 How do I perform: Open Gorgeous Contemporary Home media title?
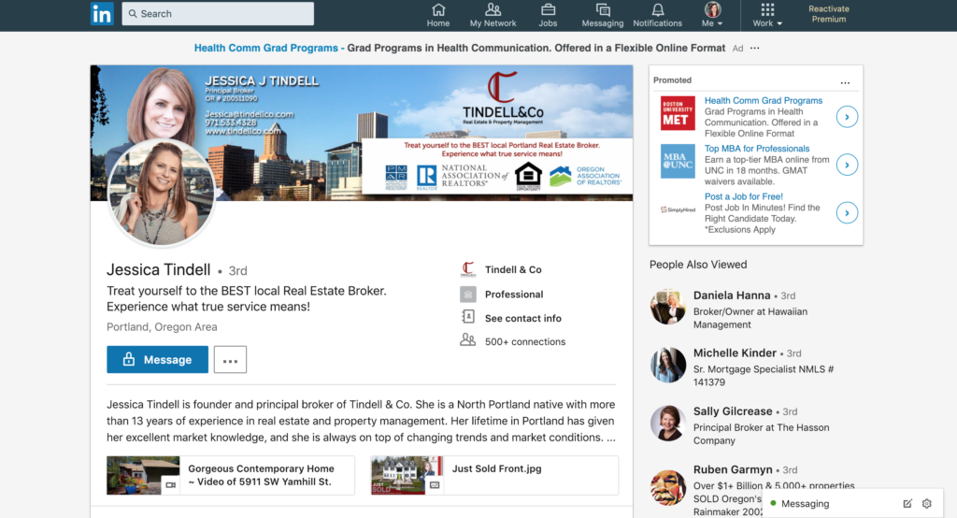pyautogui.click(x=261, y=475)
